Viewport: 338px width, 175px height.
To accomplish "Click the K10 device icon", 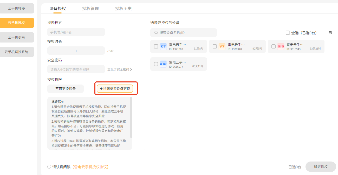I will coord(163,64).
